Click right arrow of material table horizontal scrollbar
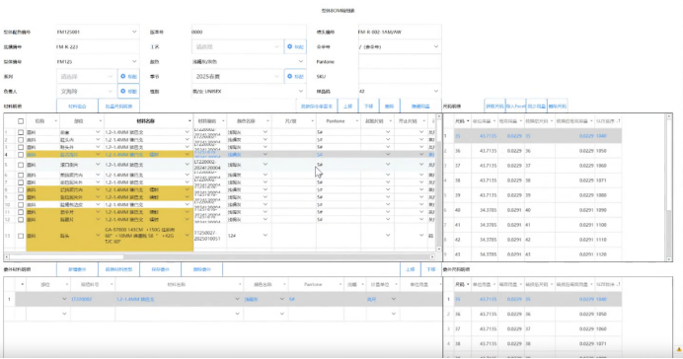Screen dimensions: 683x359 pos(432,256)
